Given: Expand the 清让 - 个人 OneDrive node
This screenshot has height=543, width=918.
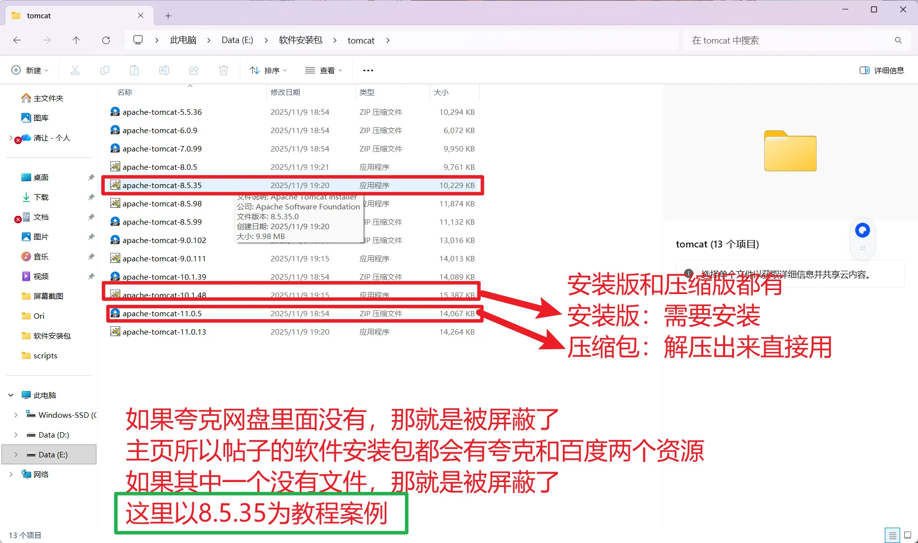Looking at the screenshot, I should (11, 138).
